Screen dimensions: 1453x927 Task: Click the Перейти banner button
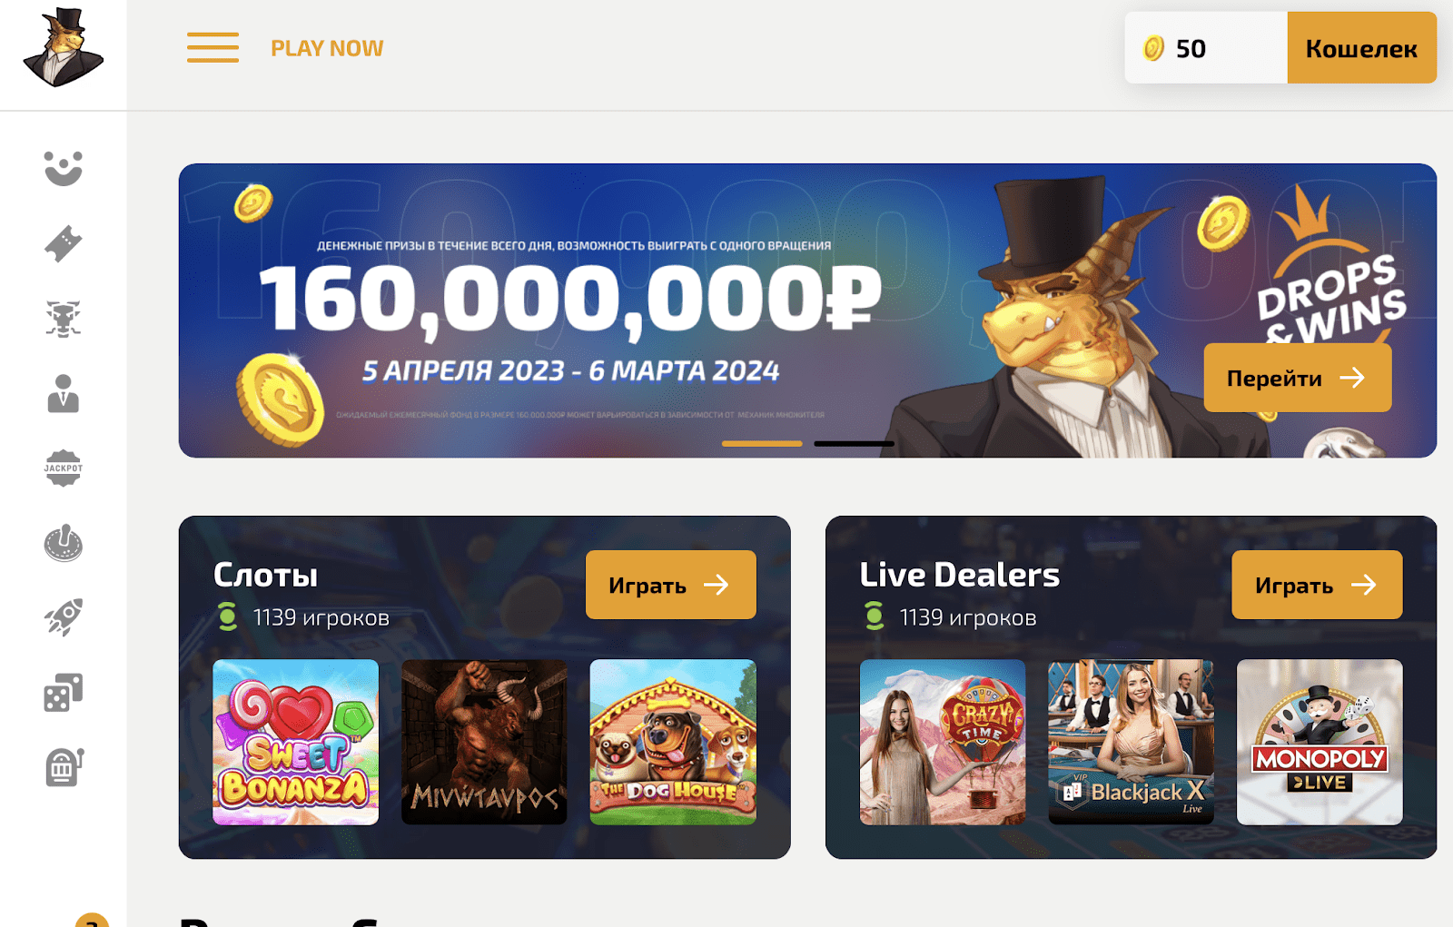point(1297,378)
